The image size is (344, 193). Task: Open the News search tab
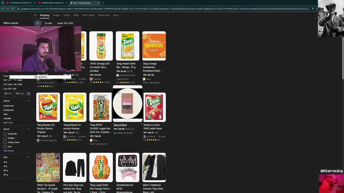[x=76, y=15]
